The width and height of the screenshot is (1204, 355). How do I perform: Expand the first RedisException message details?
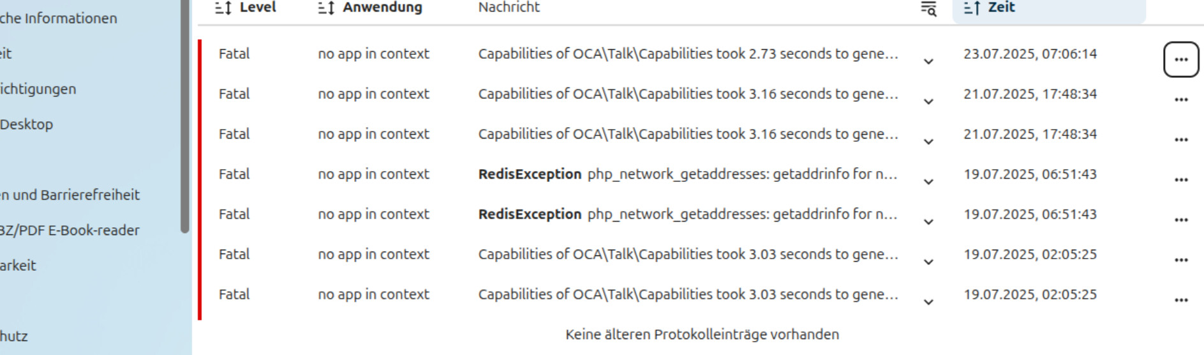pos(928,182)
